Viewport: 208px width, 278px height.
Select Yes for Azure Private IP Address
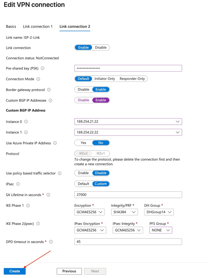click(x=83, y=143)
